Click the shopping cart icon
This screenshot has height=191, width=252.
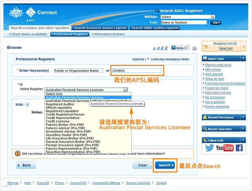point(206,46)
